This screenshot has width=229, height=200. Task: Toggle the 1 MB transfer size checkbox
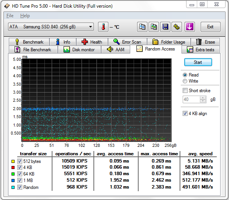20,180
